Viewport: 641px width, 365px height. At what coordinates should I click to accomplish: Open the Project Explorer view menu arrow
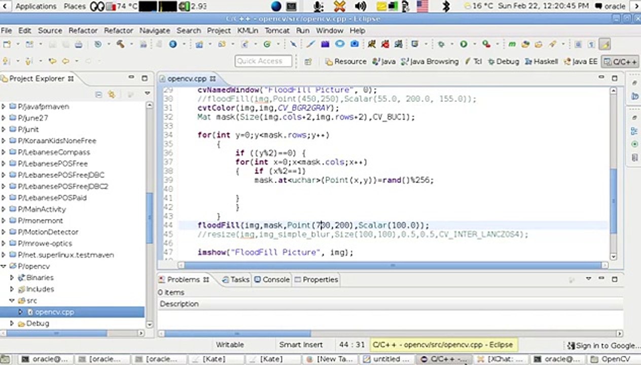147,94
